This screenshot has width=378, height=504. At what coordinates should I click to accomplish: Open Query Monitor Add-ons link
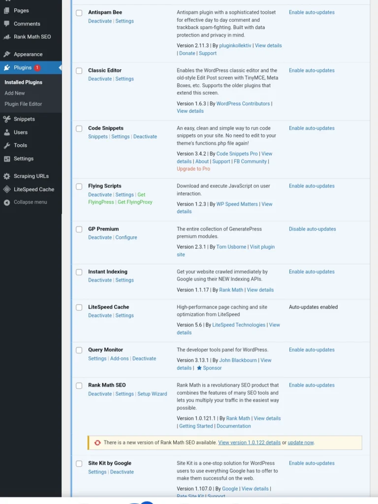119,359
